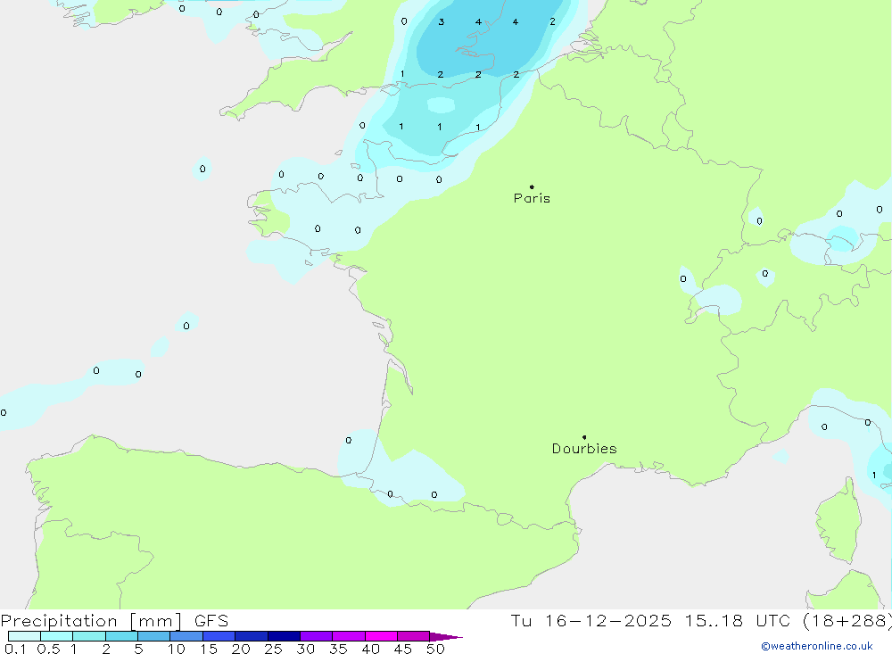Click the precipitation value '3' over the sea
The width and height of the screenshot is (892, 654).
pos(441,22)
